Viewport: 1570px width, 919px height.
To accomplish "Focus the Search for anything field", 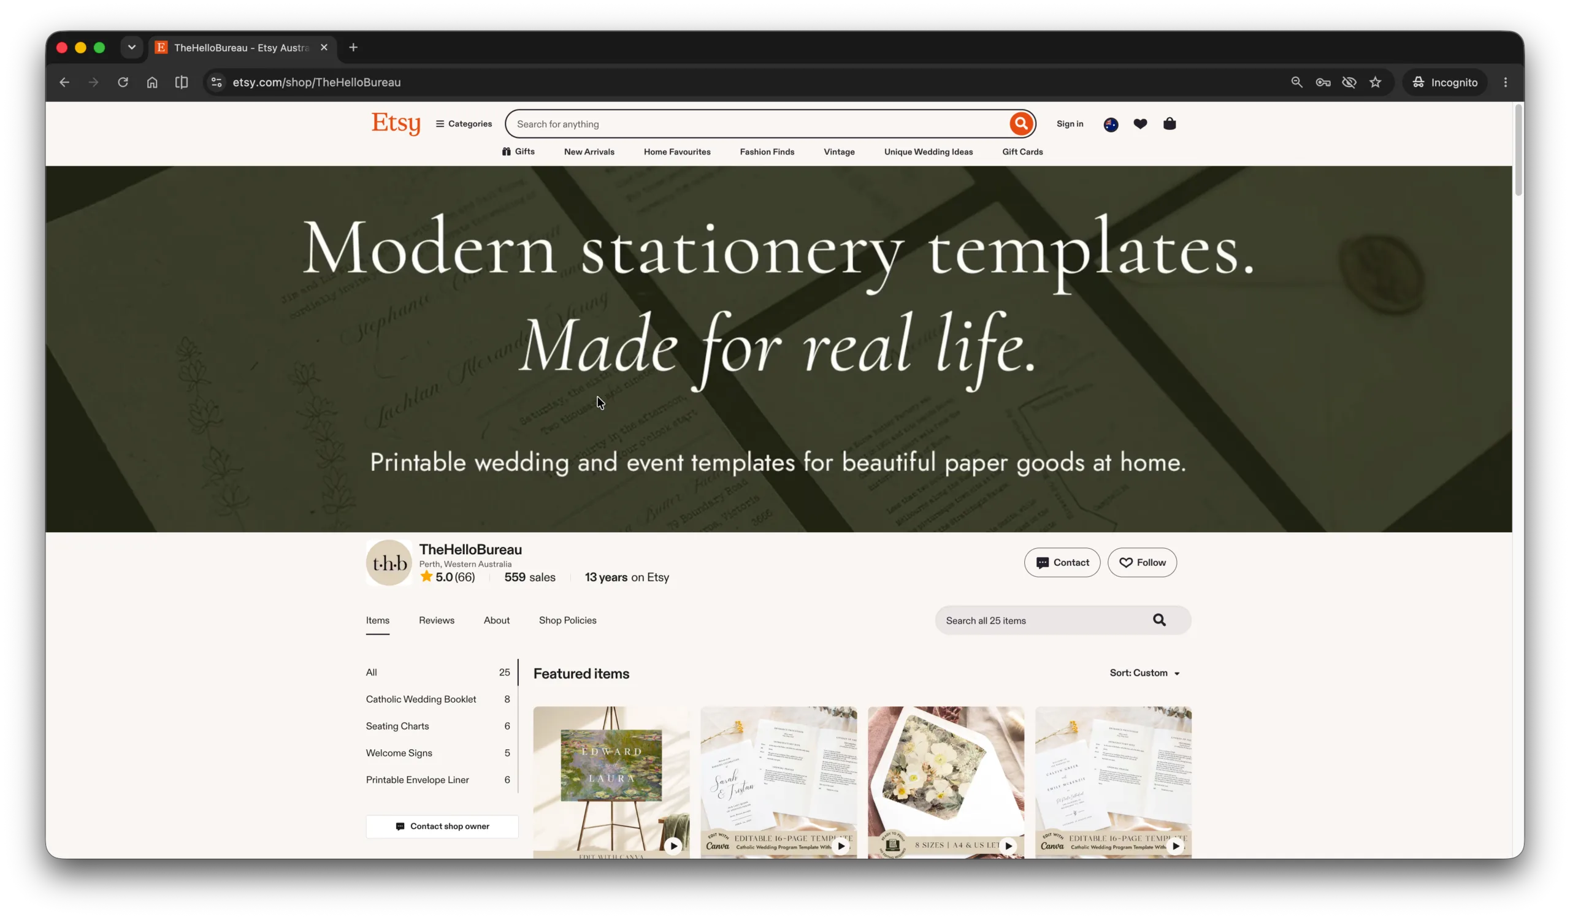I will click(x=757, y=124).
